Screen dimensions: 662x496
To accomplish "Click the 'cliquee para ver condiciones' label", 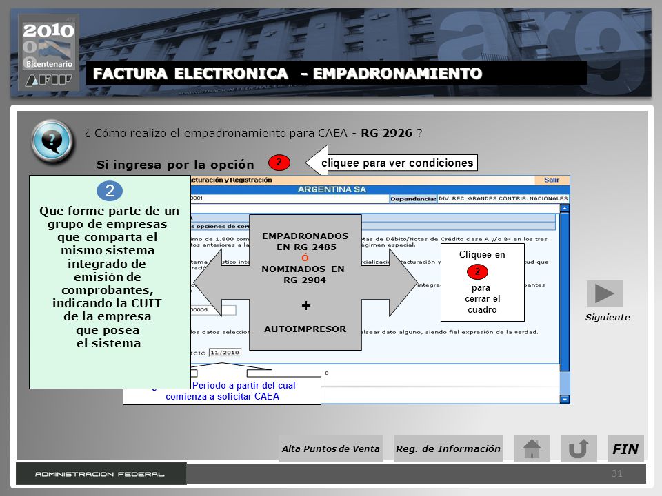I will point(397,163).
